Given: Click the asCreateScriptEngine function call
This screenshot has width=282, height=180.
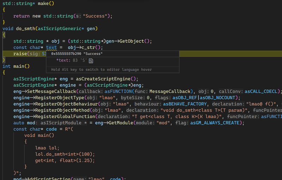Looking at the screenshot, I should (x=103, y=79).
